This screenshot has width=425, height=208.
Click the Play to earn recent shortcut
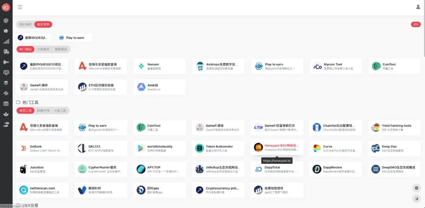pos(75,38)
